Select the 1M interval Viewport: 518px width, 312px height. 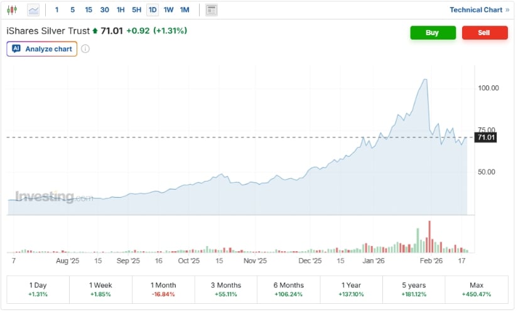pyautogui.click(x=185, y=10)
